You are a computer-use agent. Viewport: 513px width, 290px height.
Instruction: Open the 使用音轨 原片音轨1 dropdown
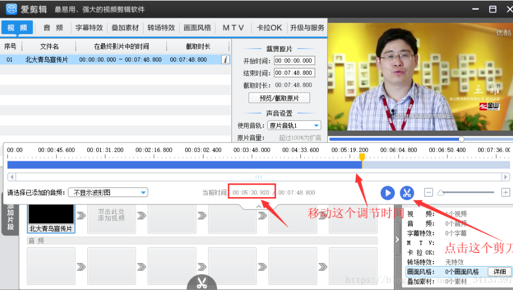click(294, 125)
